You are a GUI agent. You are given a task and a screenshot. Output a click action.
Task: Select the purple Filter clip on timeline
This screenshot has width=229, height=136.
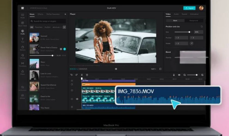(x=109, y=81)
